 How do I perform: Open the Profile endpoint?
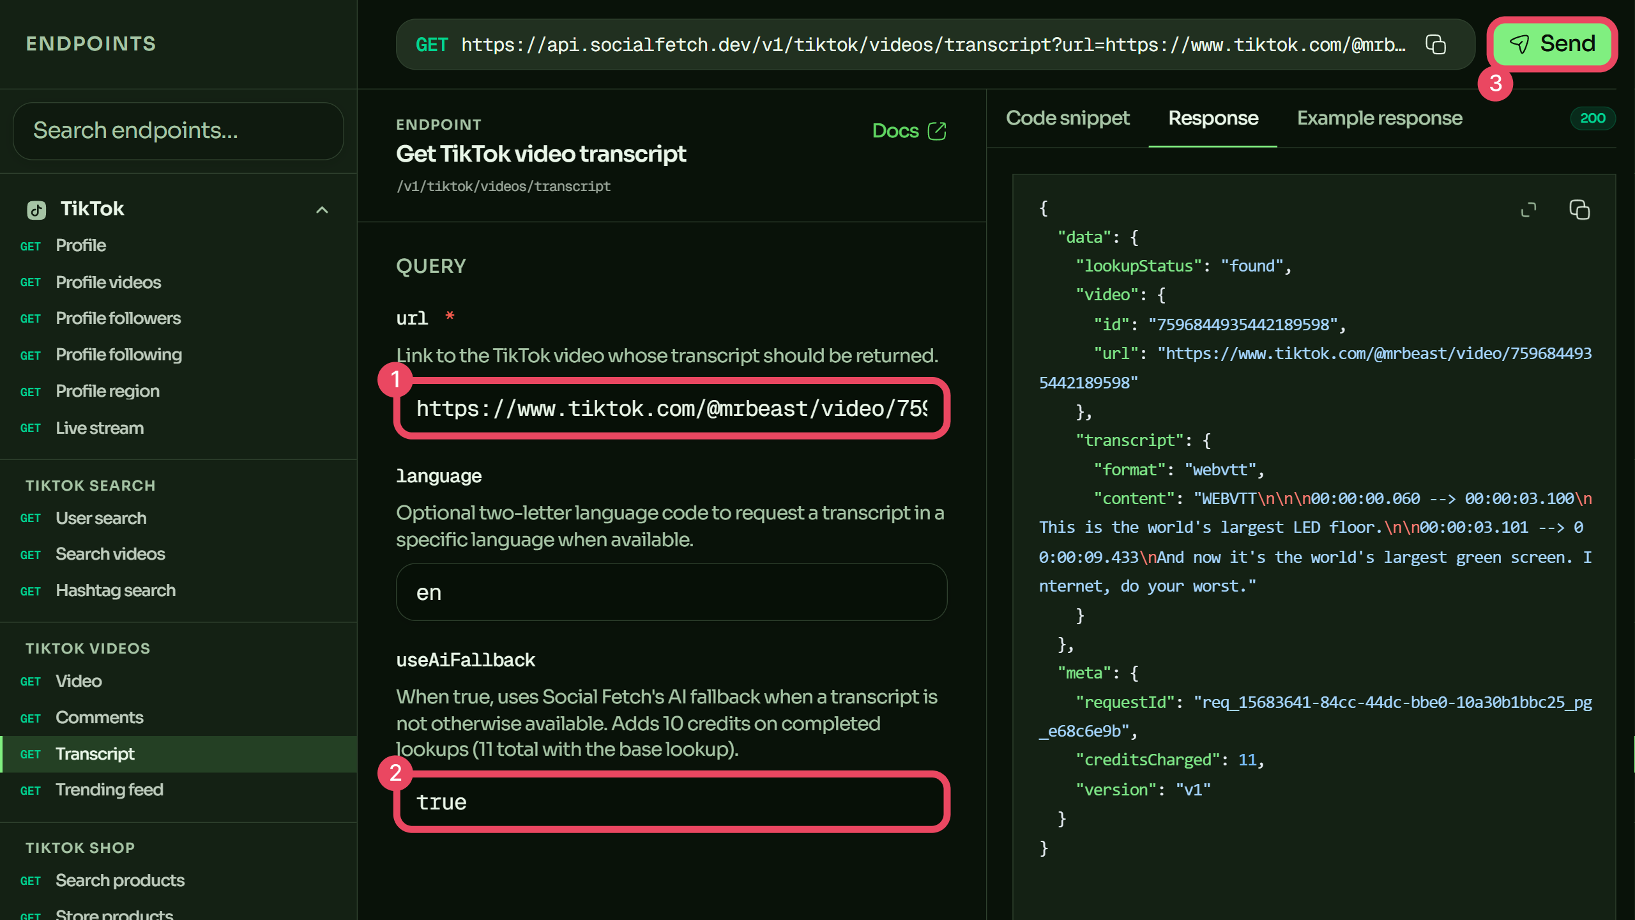[178, 245]
